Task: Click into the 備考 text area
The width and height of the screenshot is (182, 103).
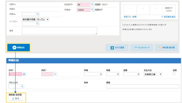Action: pyautogui.click(x=59, y=31)
